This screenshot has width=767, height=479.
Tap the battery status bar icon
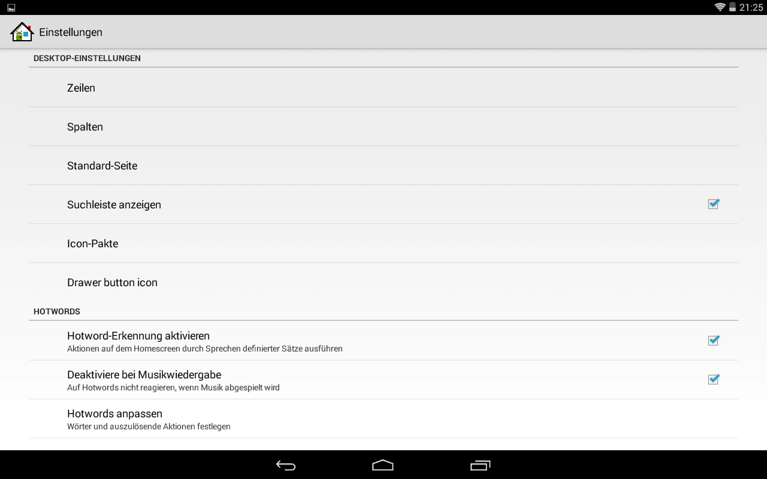coord(732,7)
